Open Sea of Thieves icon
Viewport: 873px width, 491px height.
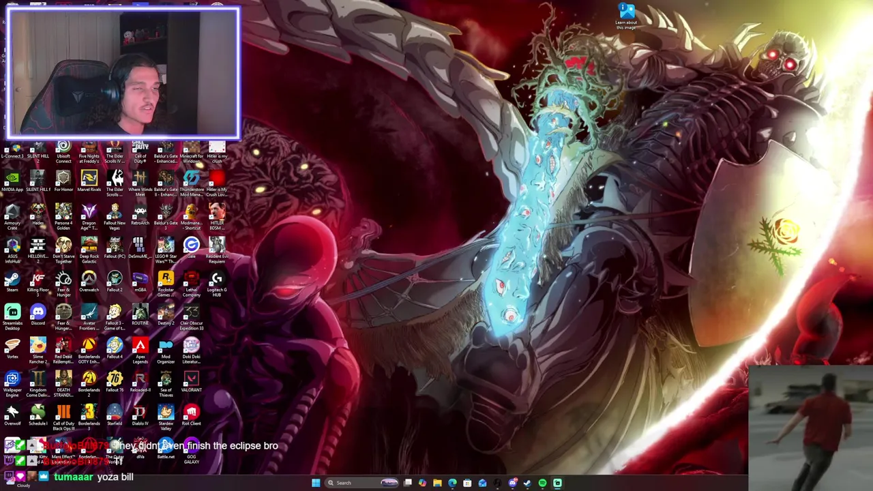click(x=166, y=383)
